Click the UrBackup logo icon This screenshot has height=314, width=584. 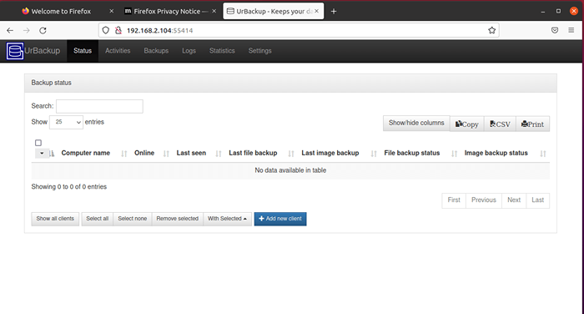[x=15, y=51]
